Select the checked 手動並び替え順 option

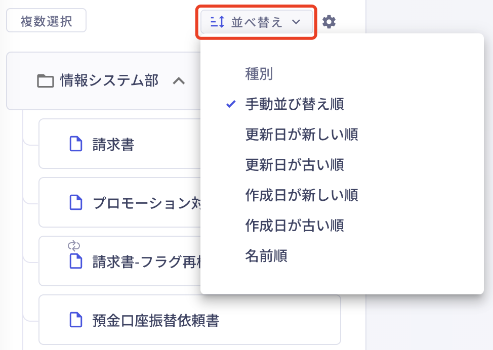[x=294, y=105]
